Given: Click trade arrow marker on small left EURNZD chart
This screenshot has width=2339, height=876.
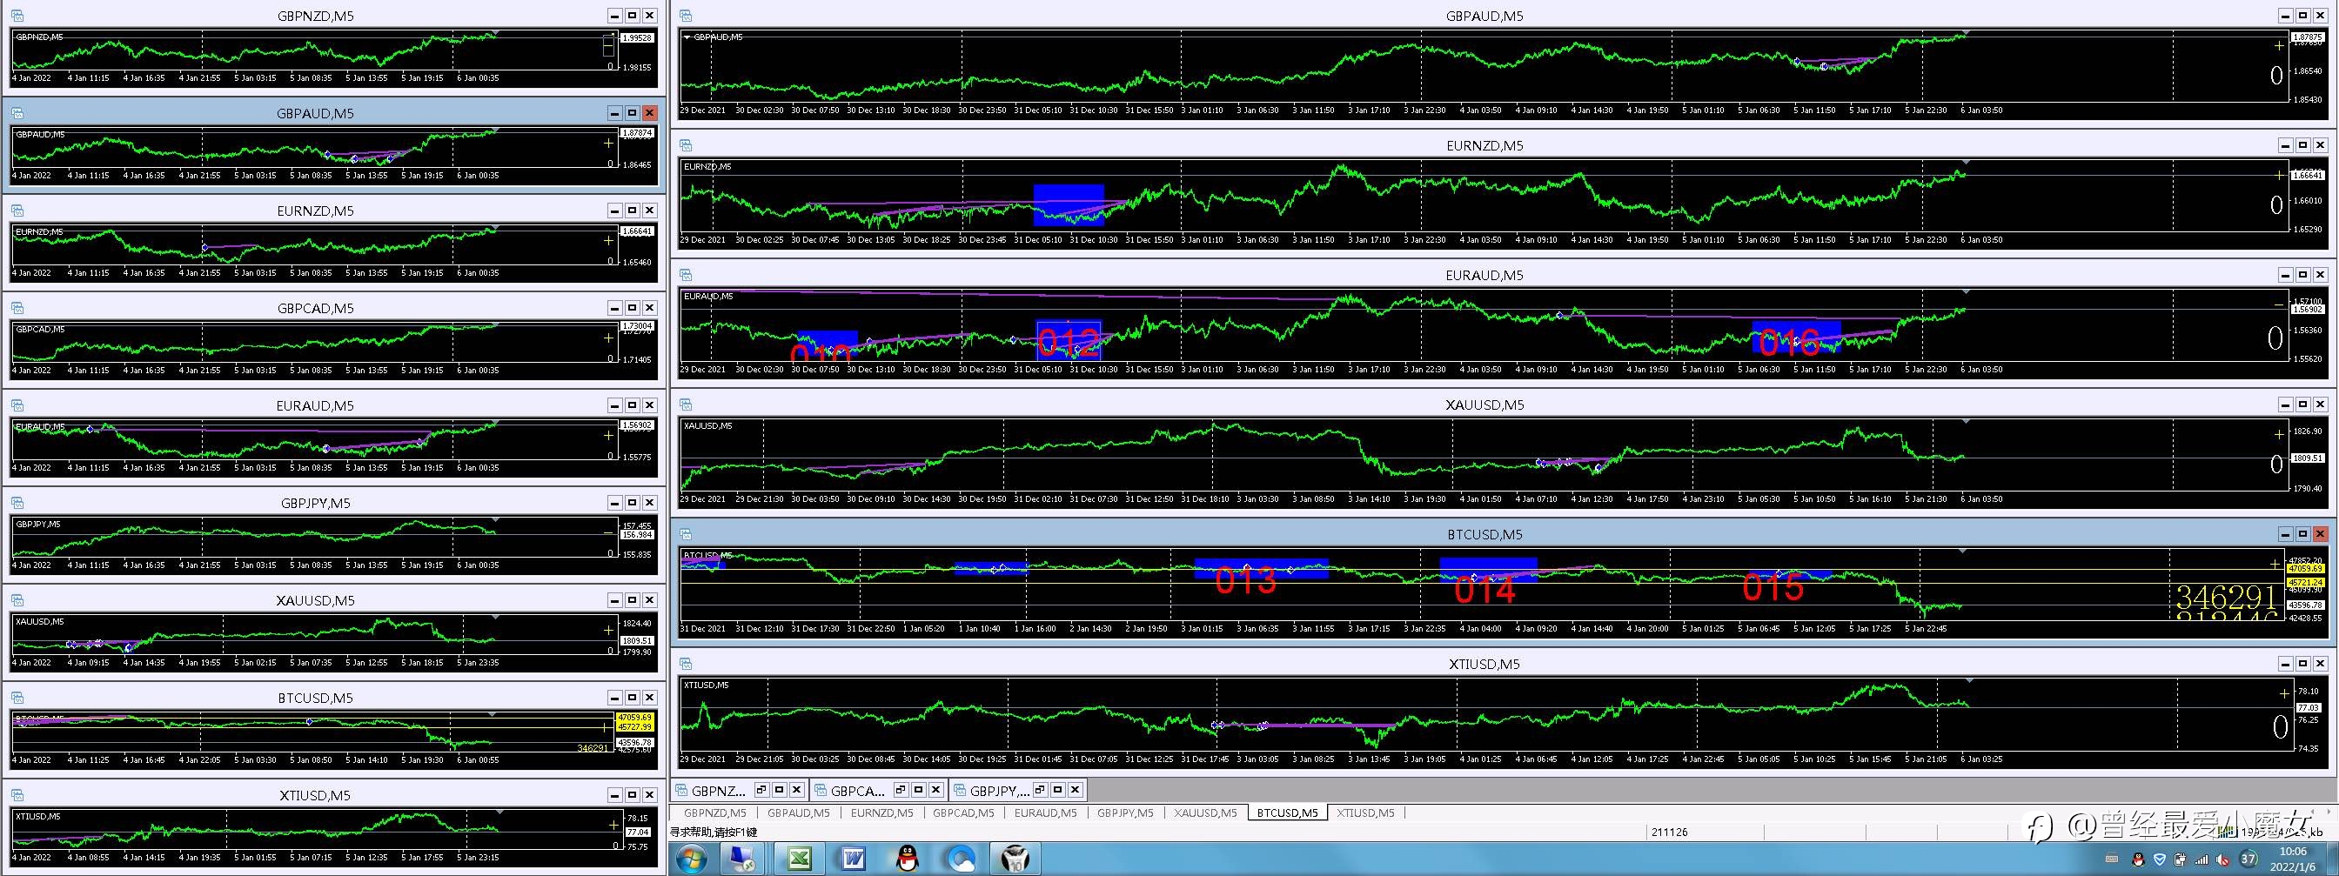Looking at the screenshot, I should (x=204, y=247).
